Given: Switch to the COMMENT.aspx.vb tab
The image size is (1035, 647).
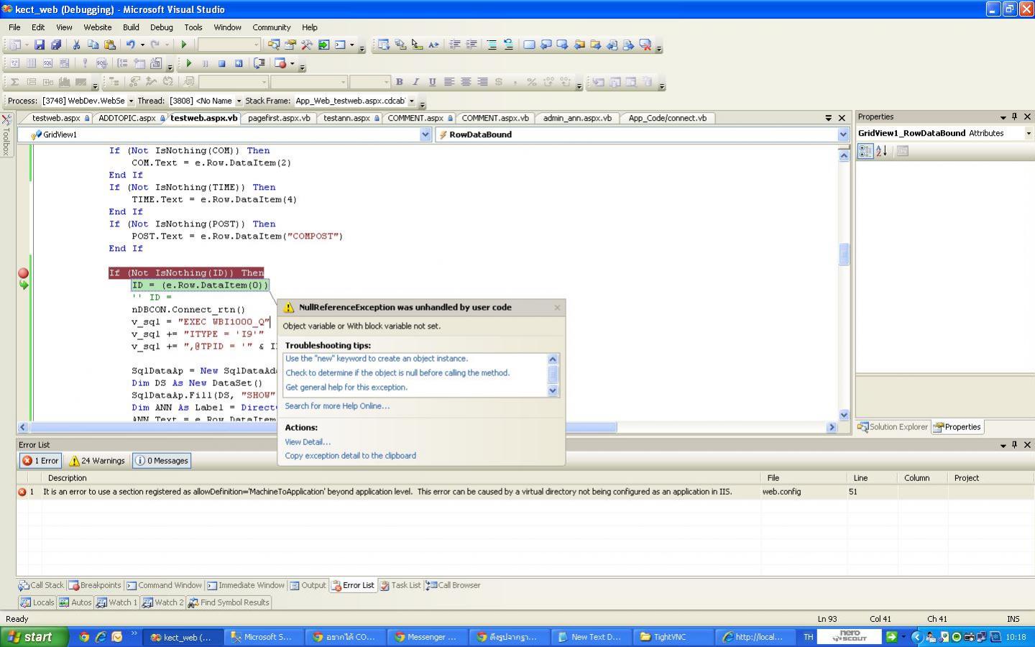Looking at the screenshot, I should click(x=494, y=118).
